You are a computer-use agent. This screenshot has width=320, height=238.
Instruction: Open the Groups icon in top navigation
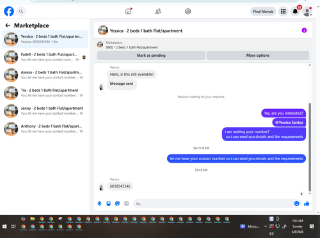pyautogui.click(x=188, y=11)
